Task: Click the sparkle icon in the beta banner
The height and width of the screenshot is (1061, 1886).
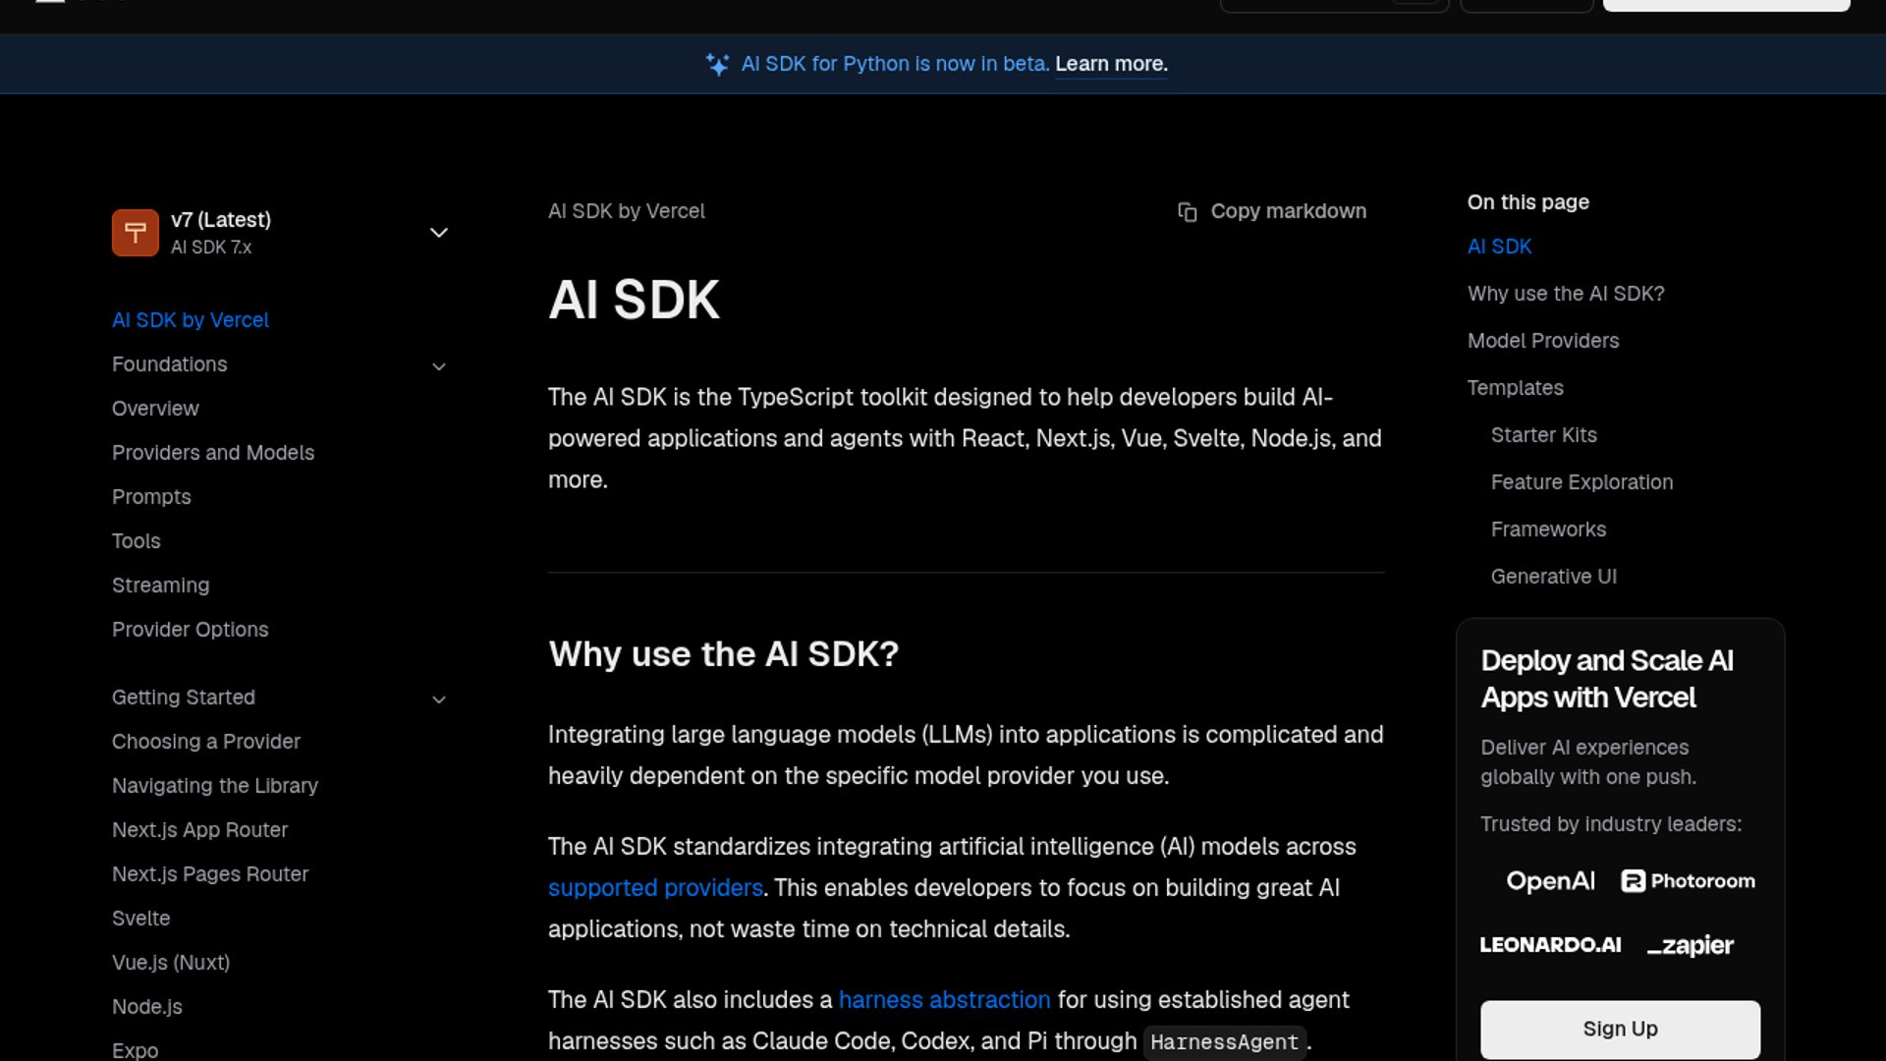Action: (x=717, y=65)
